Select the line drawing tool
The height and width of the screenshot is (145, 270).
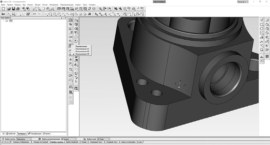click(46, 14)
